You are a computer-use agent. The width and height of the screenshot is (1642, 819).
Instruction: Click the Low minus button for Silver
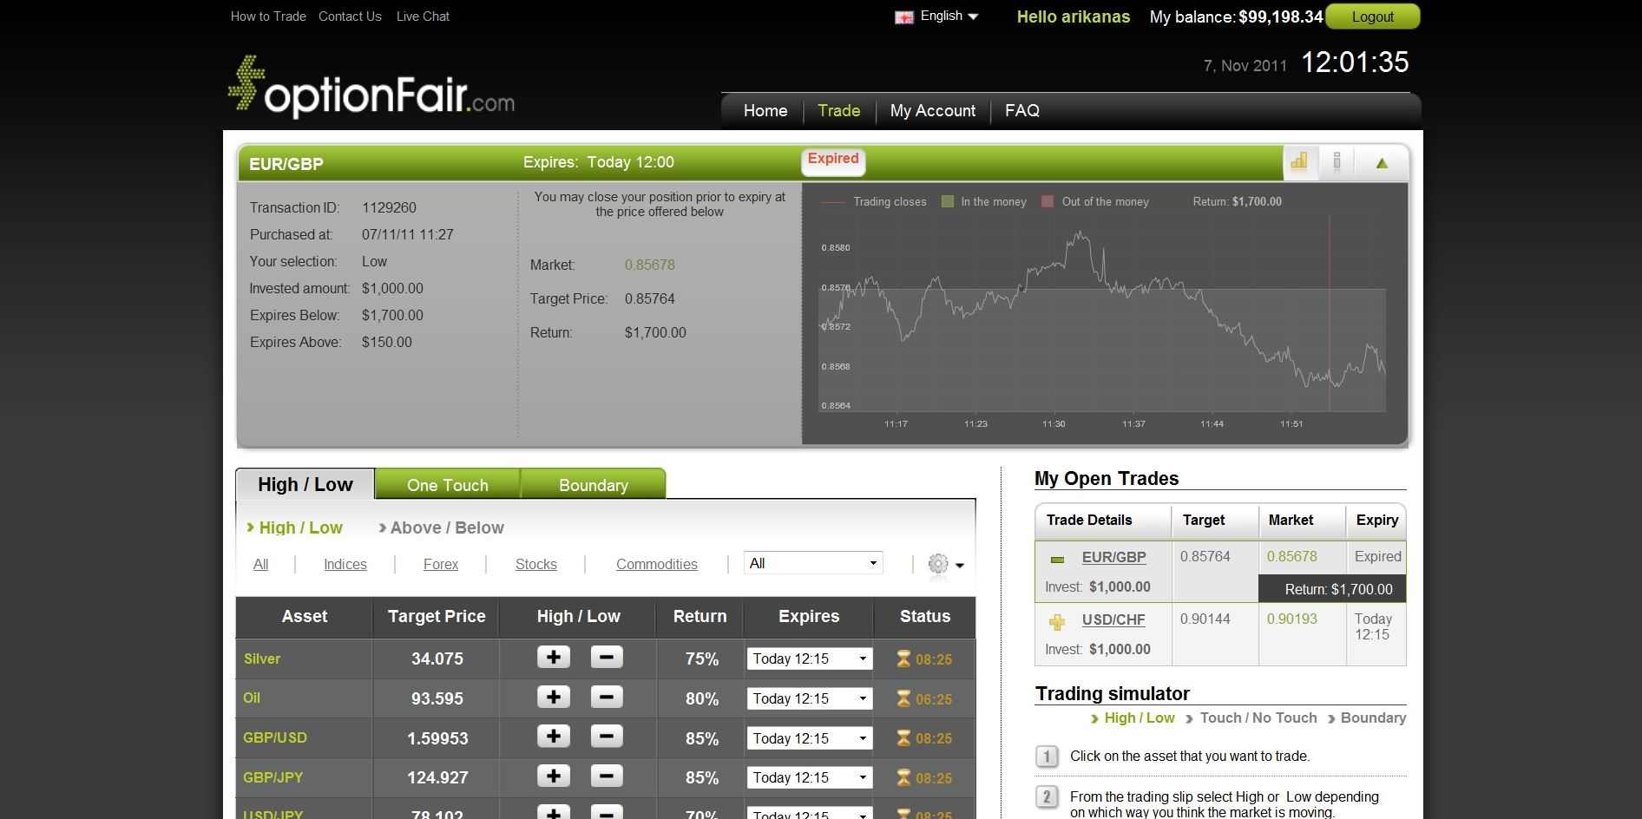(x=607, y=658)
